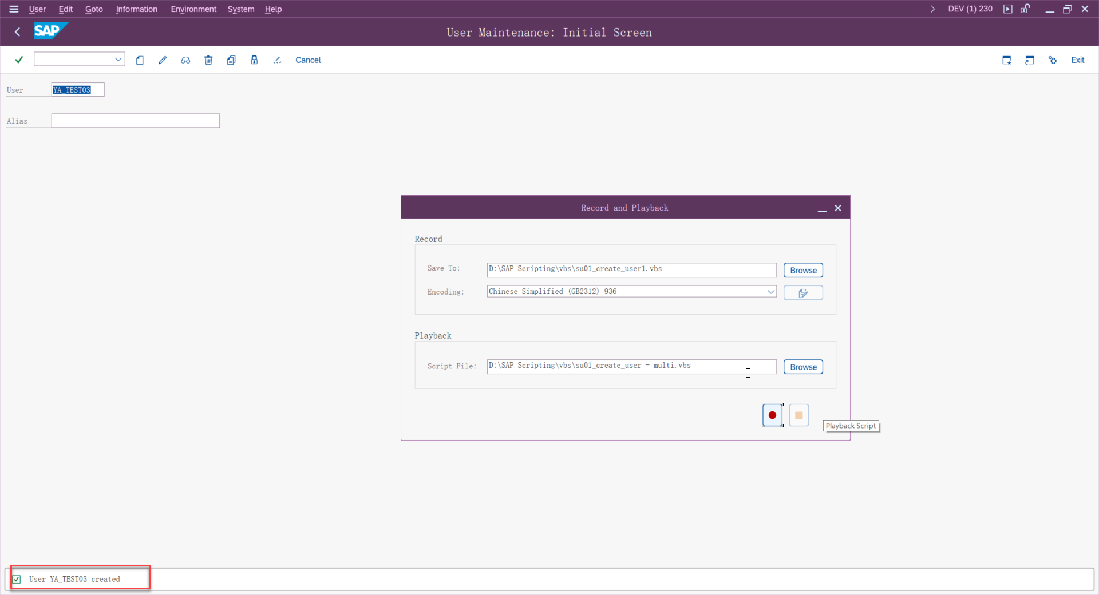Image resolution: width=1099 pixels, height=595 pixels.
Task: Click the status bar success checkmark icon
Action: click(x=17, y=579)
